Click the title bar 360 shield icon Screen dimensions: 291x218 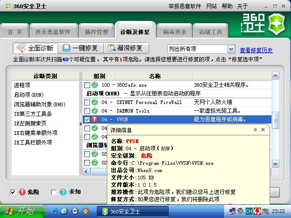[8, 6]
